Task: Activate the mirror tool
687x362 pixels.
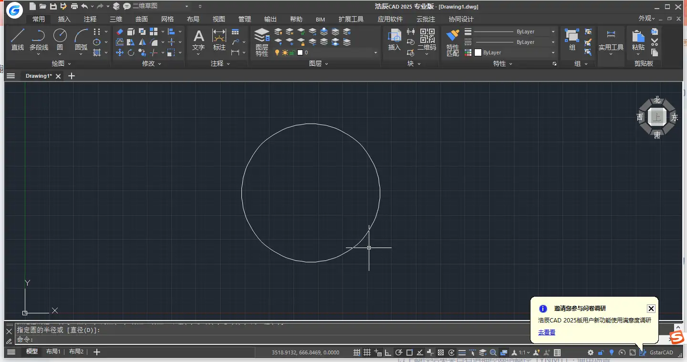Action: (142, 42)
